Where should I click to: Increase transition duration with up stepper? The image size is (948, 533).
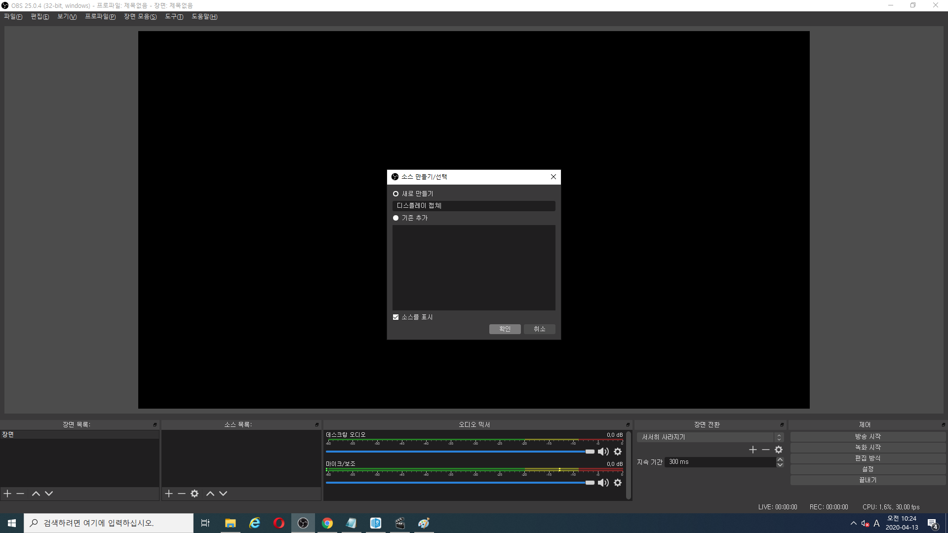click(x=780, y=459)
